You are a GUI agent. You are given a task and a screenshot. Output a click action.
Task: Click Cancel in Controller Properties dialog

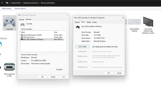pos(53,77)
